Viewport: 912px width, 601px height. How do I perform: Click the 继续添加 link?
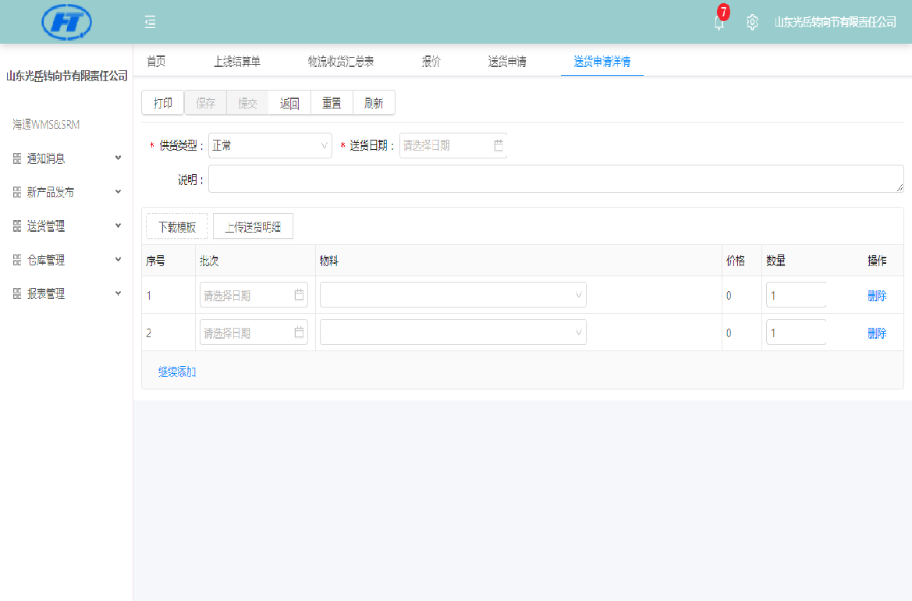[177, 372]
